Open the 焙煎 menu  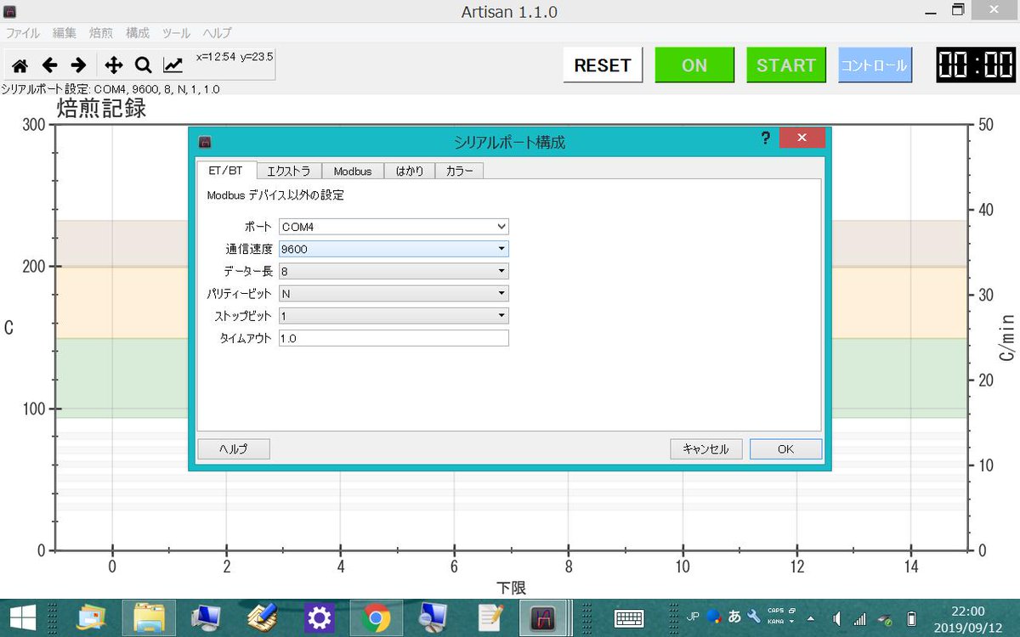[x=101, y=33]
